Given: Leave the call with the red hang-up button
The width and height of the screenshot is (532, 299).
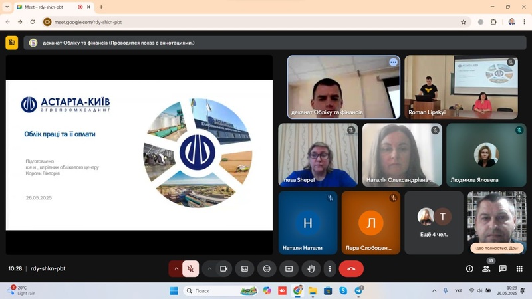Looking at the screenshot, I should (x=351, y=269).
